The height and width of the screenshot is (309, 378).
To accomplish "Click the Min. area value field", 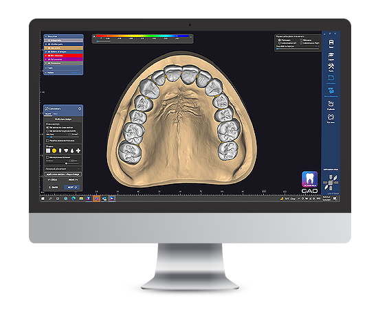I will [74, 135].
